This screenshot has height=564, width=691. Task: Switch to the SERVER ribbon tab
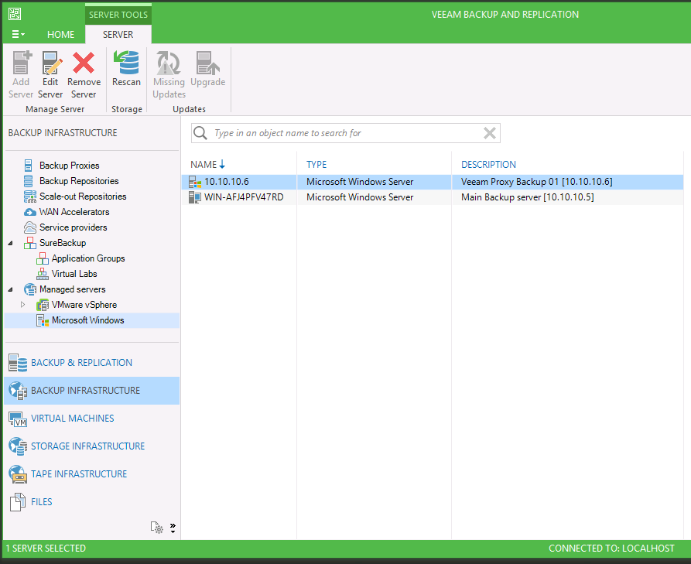click(x=118, y=34)
